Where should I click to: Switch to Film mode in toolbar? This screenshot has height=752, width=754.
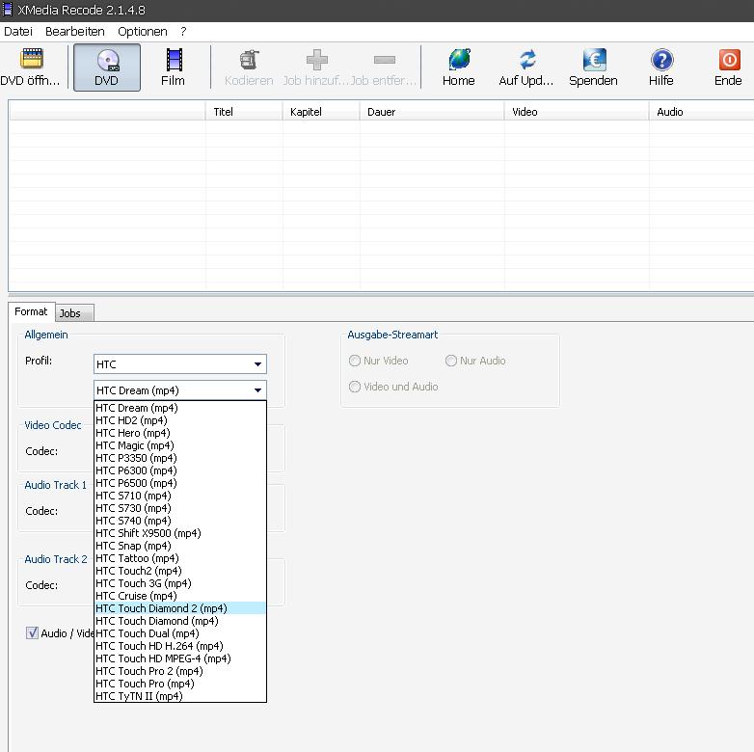(174, 67)
